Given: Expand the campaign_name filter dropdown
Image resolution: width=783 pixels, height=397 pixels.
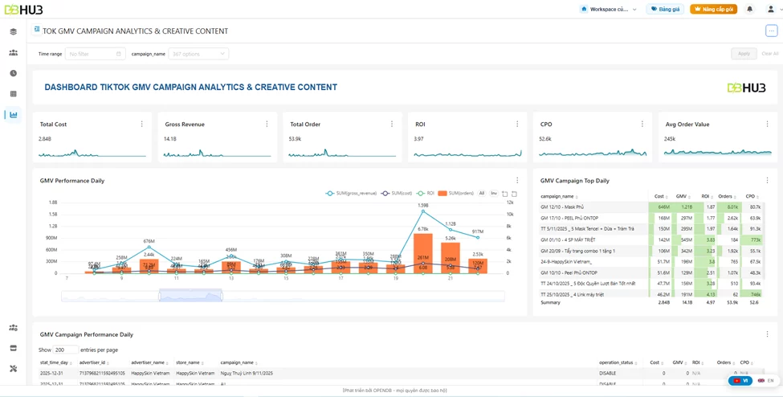Looking at the screenshot, I should (198, 54).
